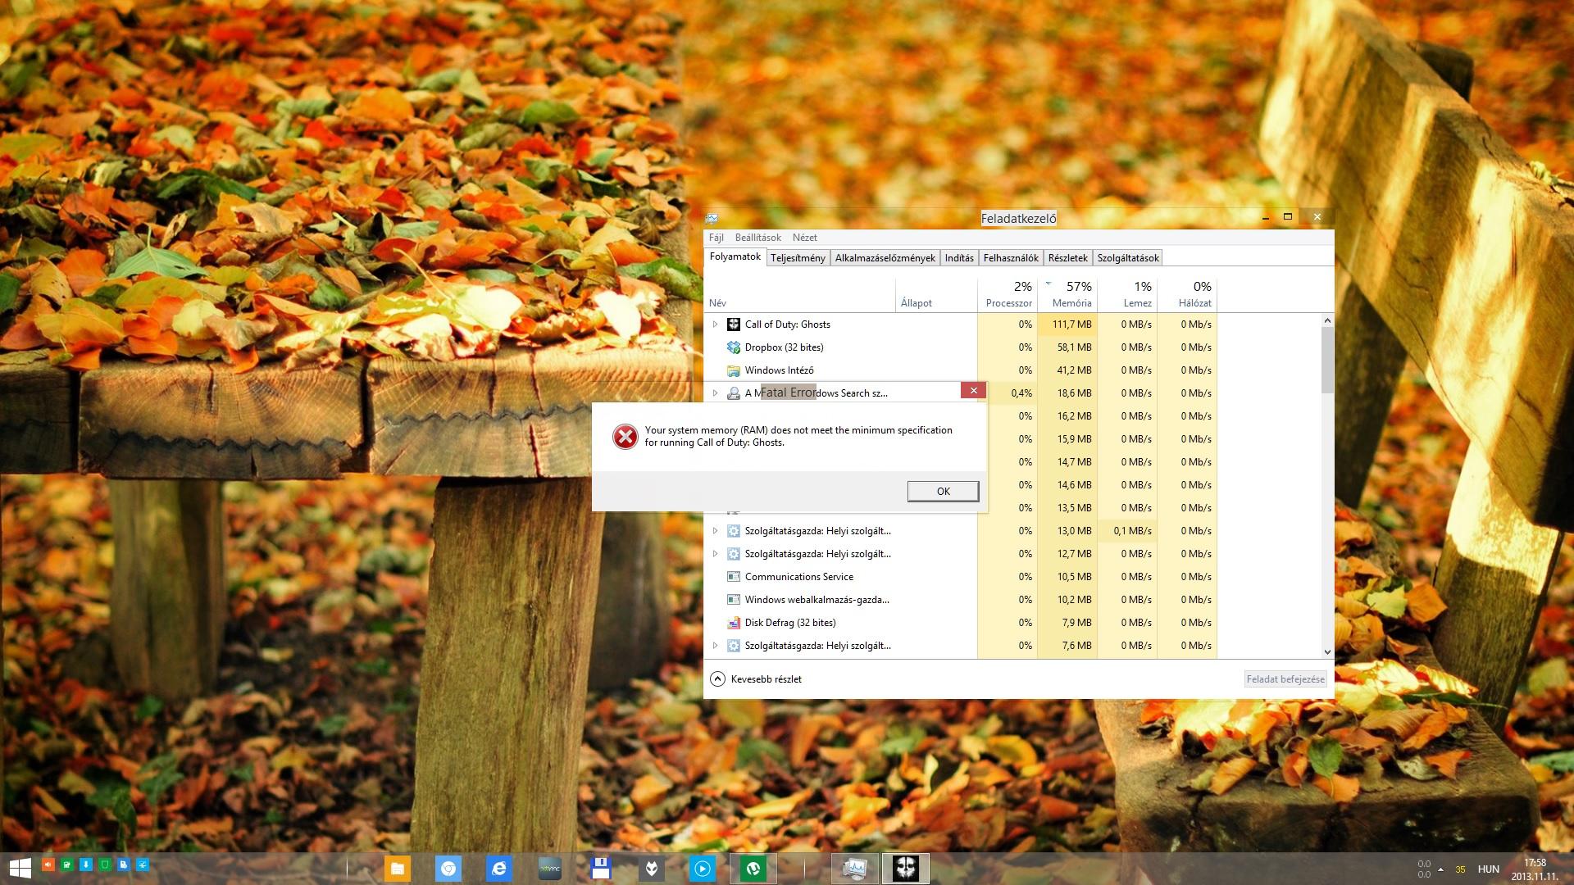Click the process list scrollbar thumb
The width and height of the screenshot is (1574, 885).
1327,359
